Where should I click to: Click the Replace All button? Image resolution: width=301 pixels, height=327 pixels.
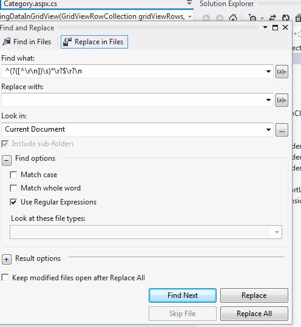click(254, 314)
